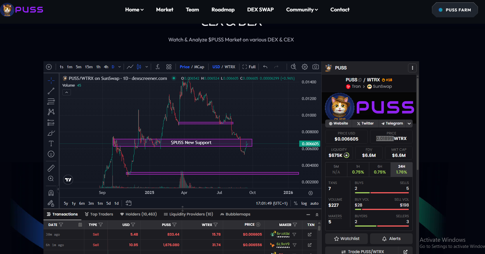The image size is (485, 254).
Task: Switch chart to MCap view
Action: point(199,67)
